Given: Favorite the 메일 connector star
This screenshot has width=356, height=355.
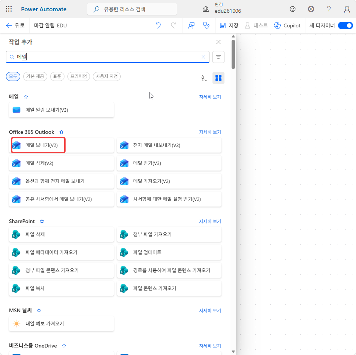Looking at the screenshot, I should (x=26, y=97).
